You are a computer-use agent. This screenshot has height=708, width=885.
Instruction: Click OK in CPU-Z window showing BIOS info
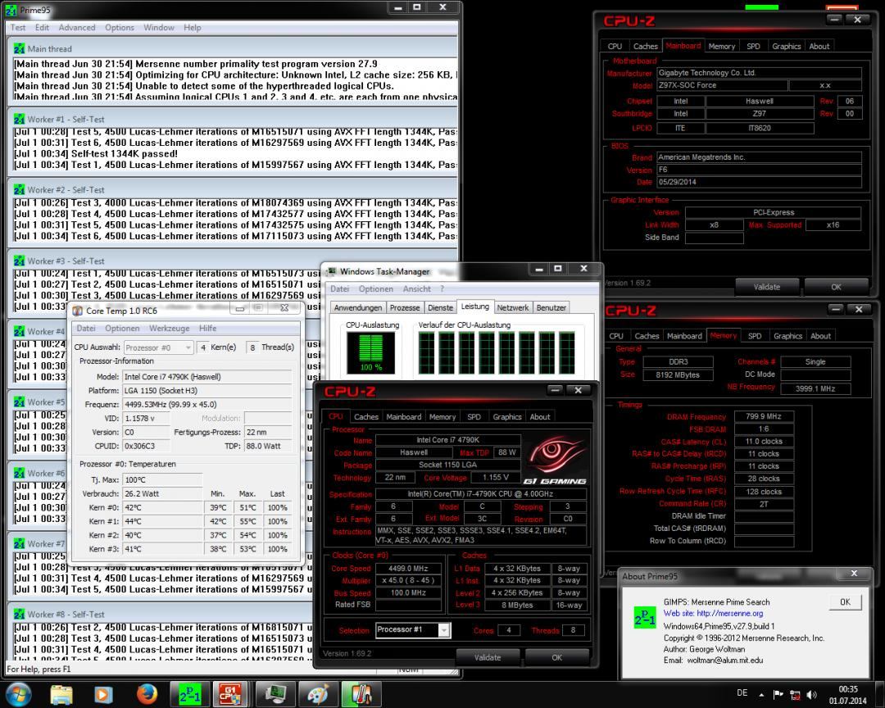(x=837, y=287)
